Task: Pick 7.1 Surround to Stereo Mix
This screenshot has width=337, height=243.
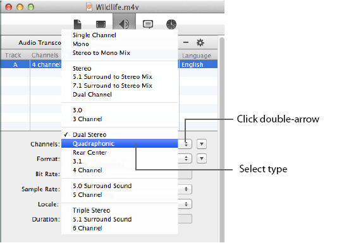Action: pyautogui.click(x=119, y=85)
